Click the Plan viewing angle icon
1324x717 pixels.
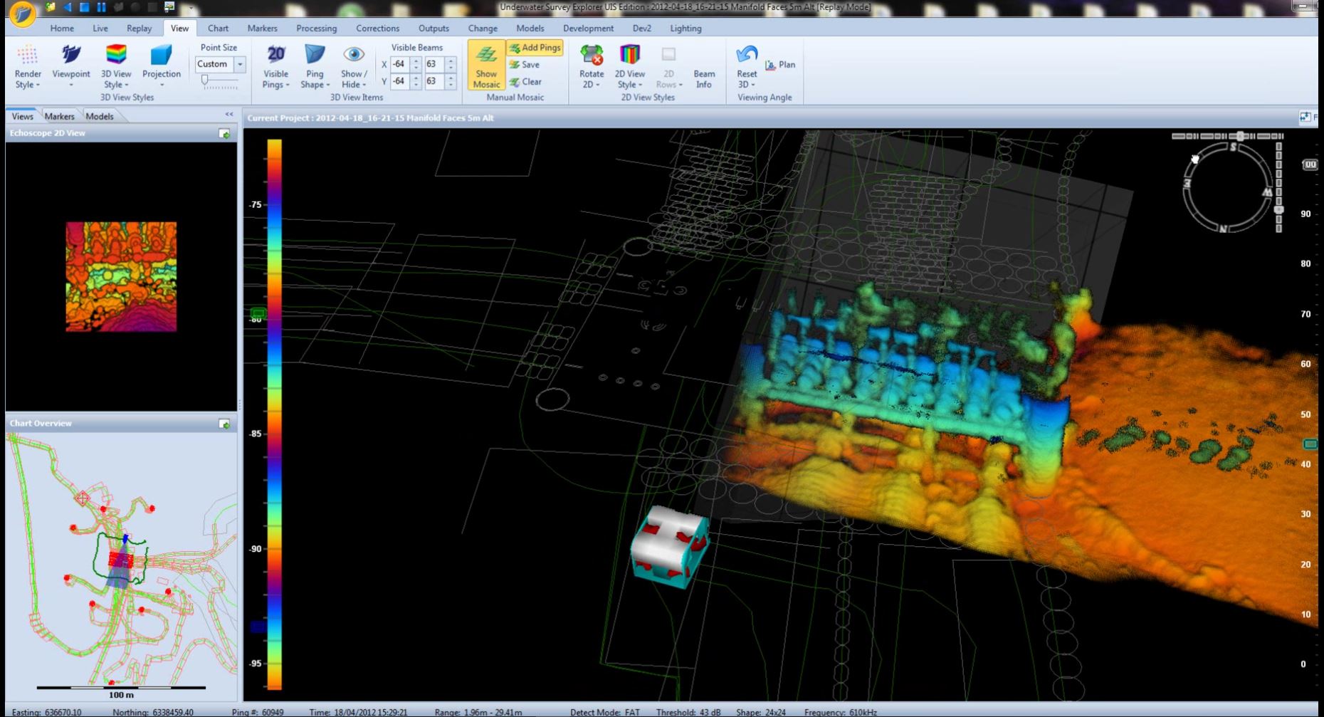771,65
